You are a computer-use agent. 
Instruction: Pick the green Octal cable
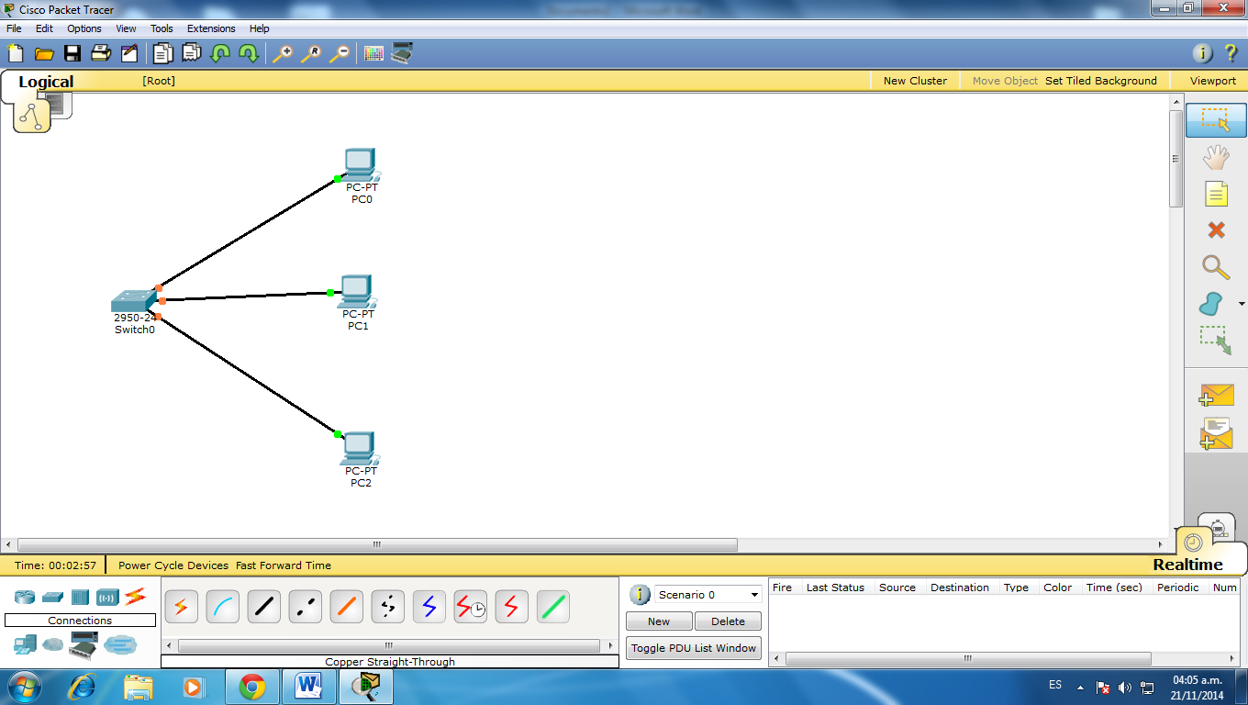coord(553,607)
